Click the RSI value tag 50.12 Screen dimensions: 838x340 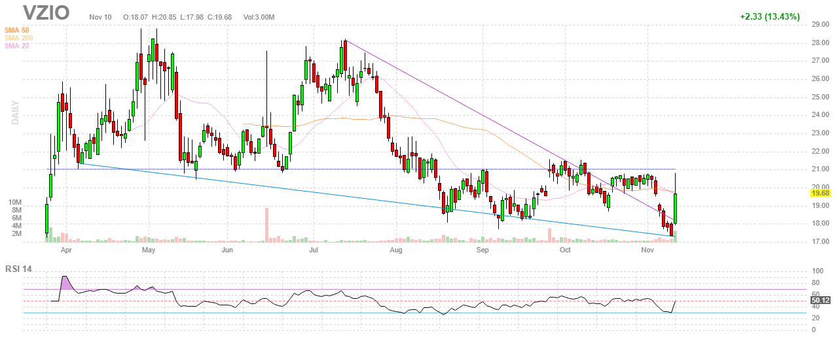[820, 301]
